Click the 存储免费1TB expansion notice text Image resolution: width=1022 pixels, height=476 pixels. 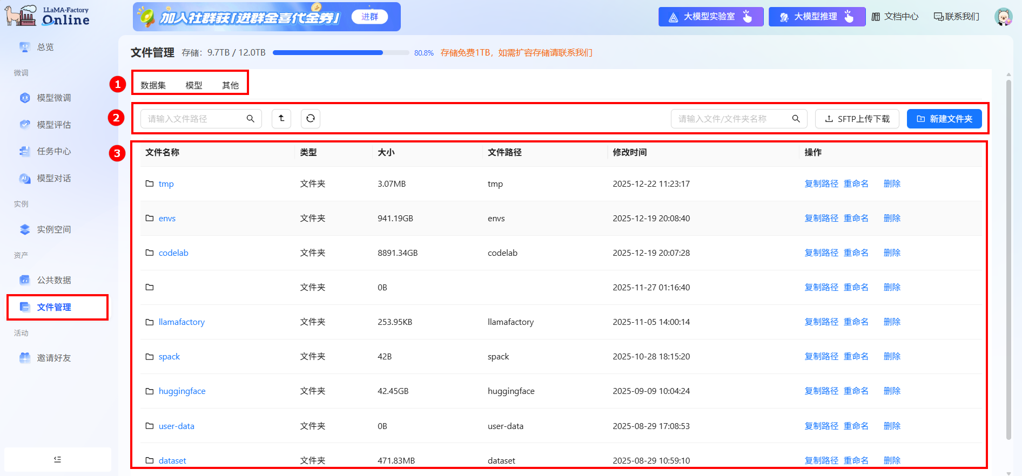pos(516,53)
